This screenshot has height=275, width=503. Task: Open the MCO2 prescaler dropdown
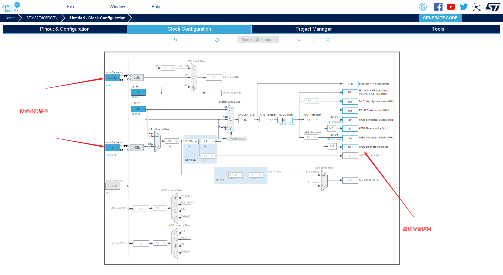pyautogui.click(x=160, y=208)
